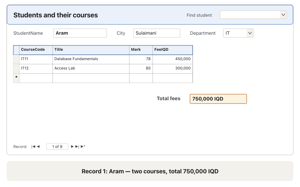Click the empty CourseCode cell in new row
Viewport: 300px width, 187px height.
click(x=36, y=78)
